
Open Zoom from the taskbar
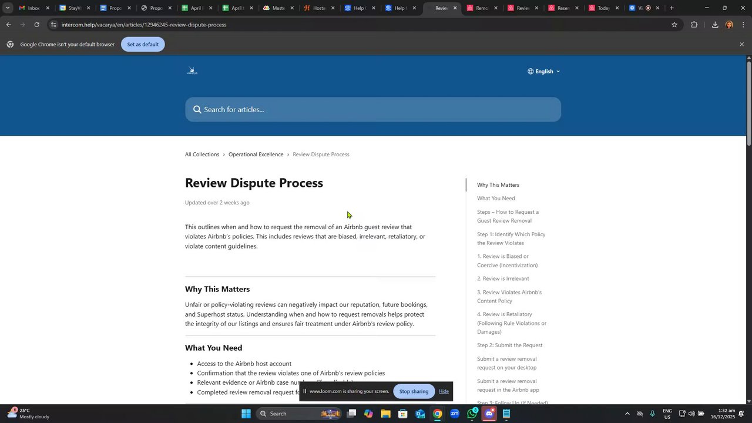point(455,414)
